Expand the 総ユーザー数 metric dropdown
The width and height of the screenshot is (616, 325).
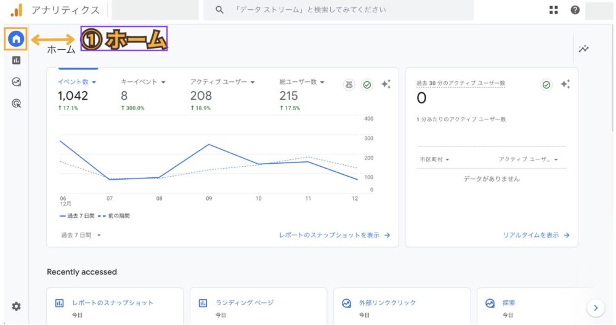click(302, 82)
